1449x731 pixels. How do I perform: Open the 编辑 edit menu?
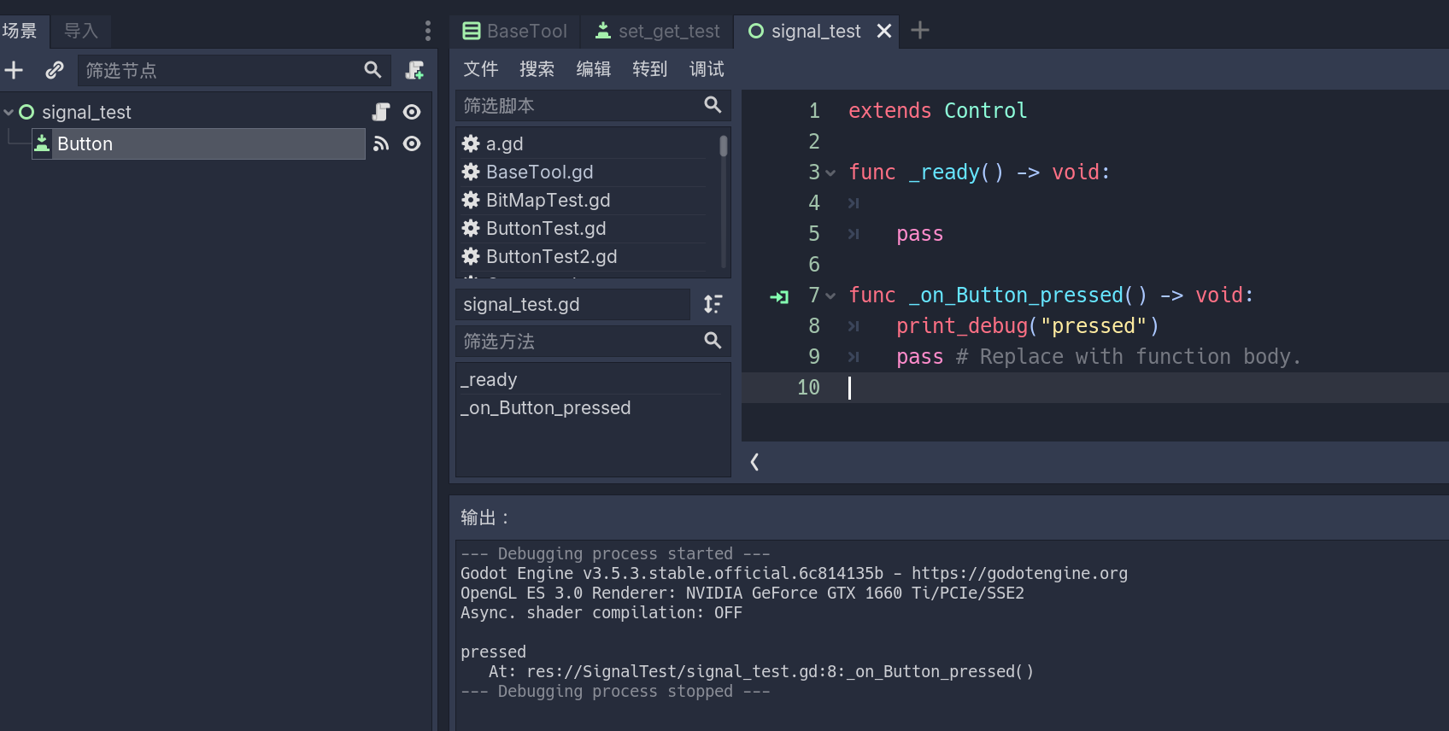point(593,69)
